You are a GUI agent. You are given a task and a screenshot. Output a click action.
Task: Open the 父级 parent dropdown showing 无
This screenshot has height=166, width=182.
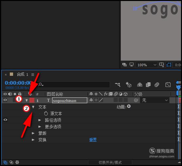(x=155, y=100)
